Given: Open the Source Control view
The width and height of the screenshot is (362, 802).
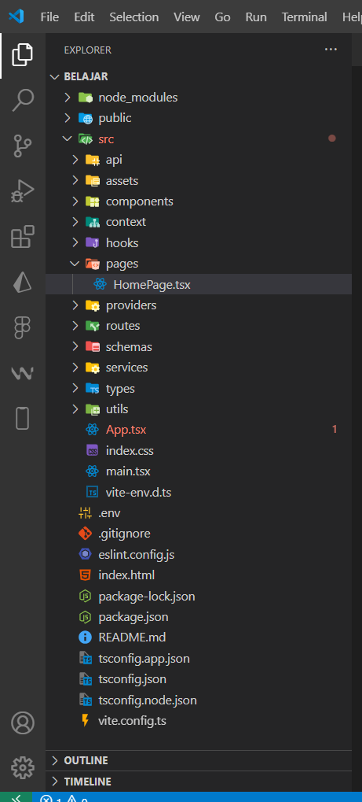Looking at the screenshot, I should [23, 146].
